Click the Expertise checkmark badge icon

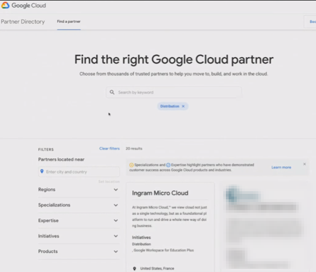168,165
